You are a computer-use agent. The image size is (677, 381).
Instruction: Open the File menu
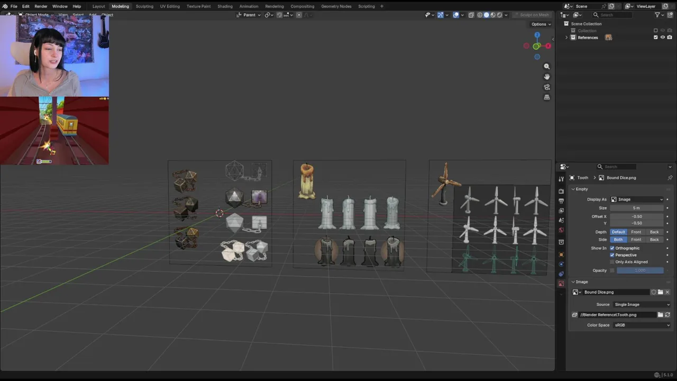click(14, 6)
